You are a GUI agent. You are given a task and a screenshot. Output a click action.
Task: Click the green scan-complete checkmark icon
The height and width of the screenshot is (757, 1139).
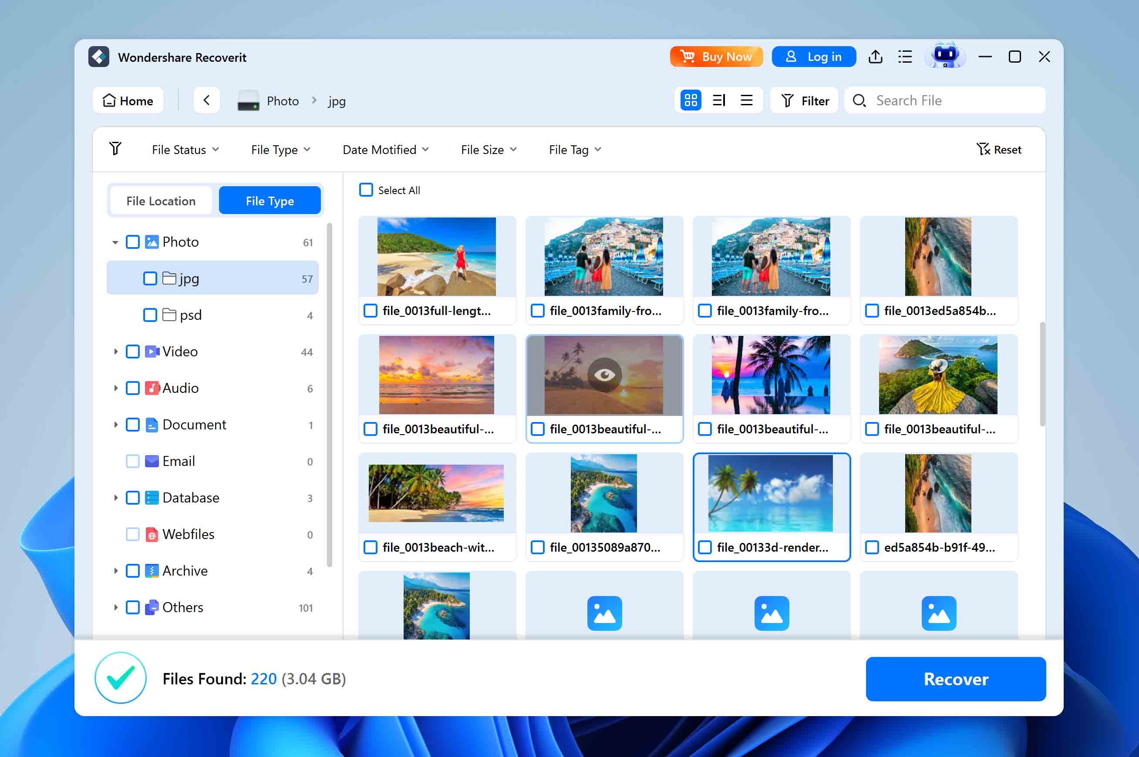click(x=120, y=678)
